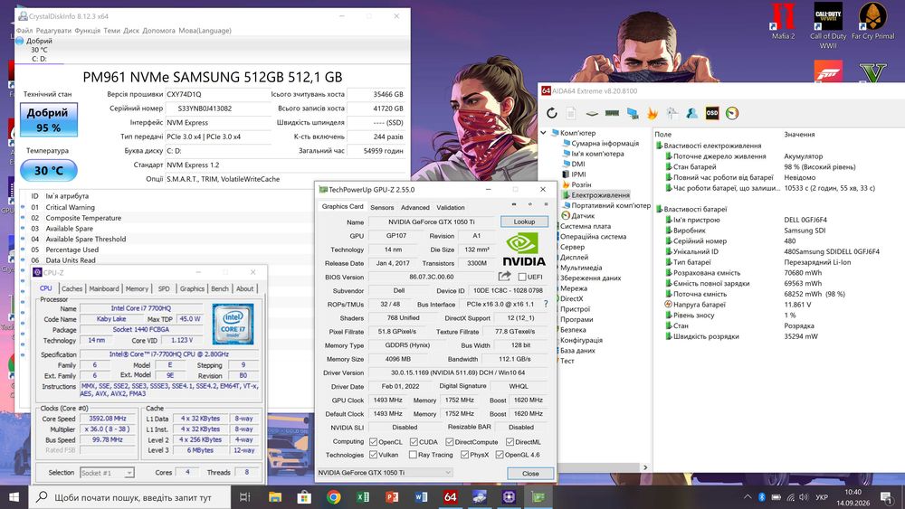Toggle the CUDA checkbox
This screenshot has height=509, width=905.
point(414,441)
